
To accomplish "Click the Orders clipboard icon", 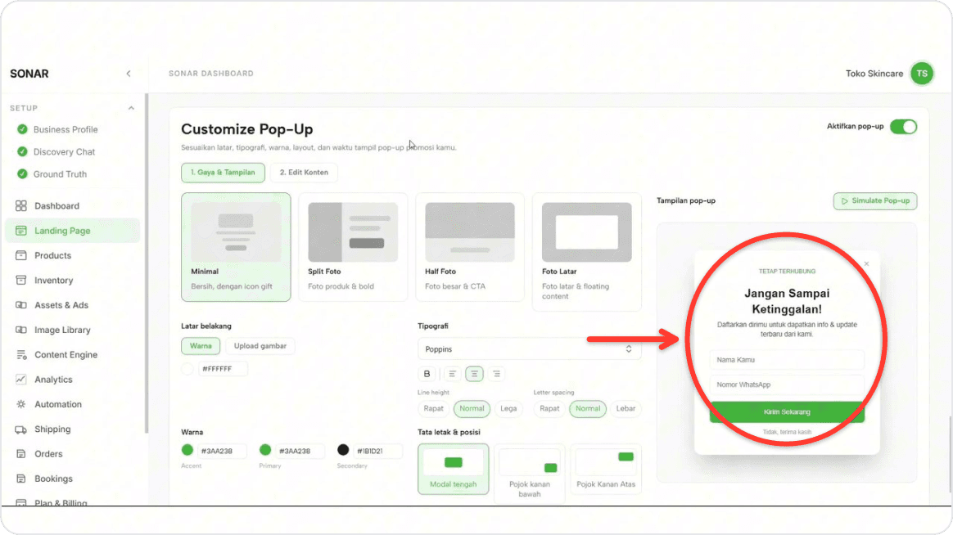I will tap(21, 454).
